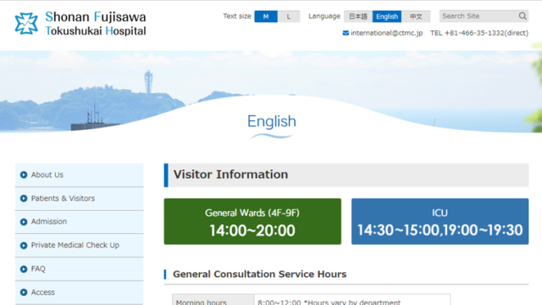This screenshot has width=542, height=305.
Task: Click into the Search Site field
Action: click(x=479, y=16)
